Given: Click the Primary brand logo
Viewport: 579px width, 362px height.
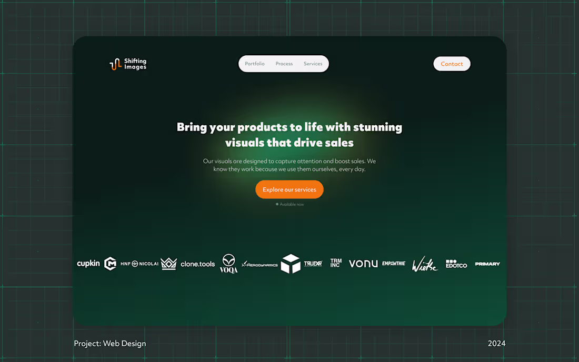Looking at the screenshot, I should coord(487,263).
